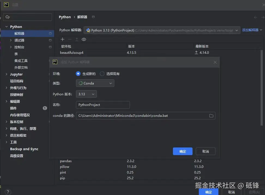265x195 pixels.
Task: Collapse the Python tree node
Action: click(7, 27)
